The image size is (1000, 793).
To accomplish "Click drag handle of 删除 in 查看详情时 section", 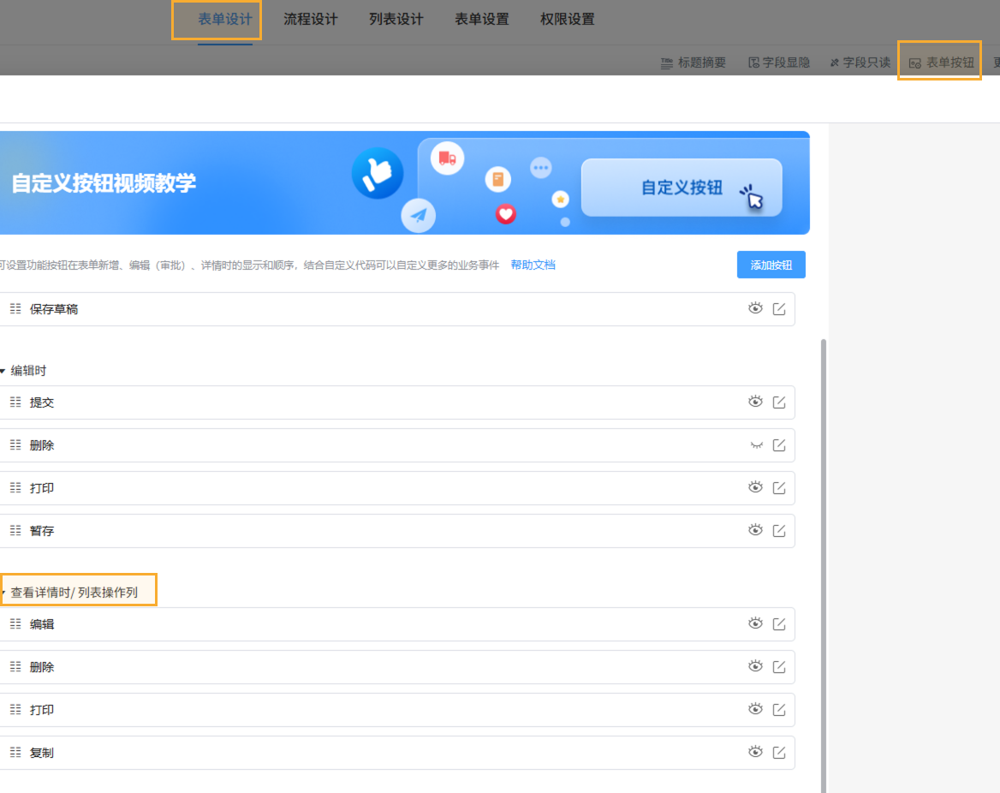I will (x=15, y=666).
